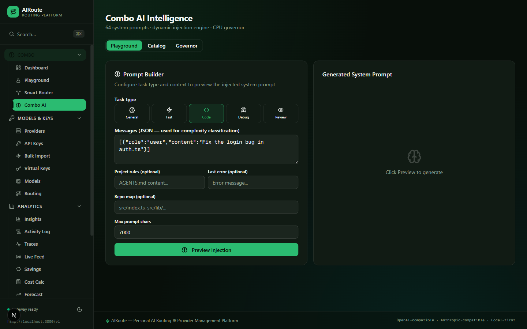Click the localhost:3000/v1 URL text
527x329 pixels.
(x=34, y=322)
